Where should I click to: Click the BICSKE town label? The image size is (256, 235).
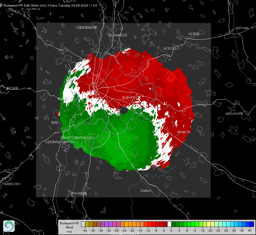click(x=12, y=88)
